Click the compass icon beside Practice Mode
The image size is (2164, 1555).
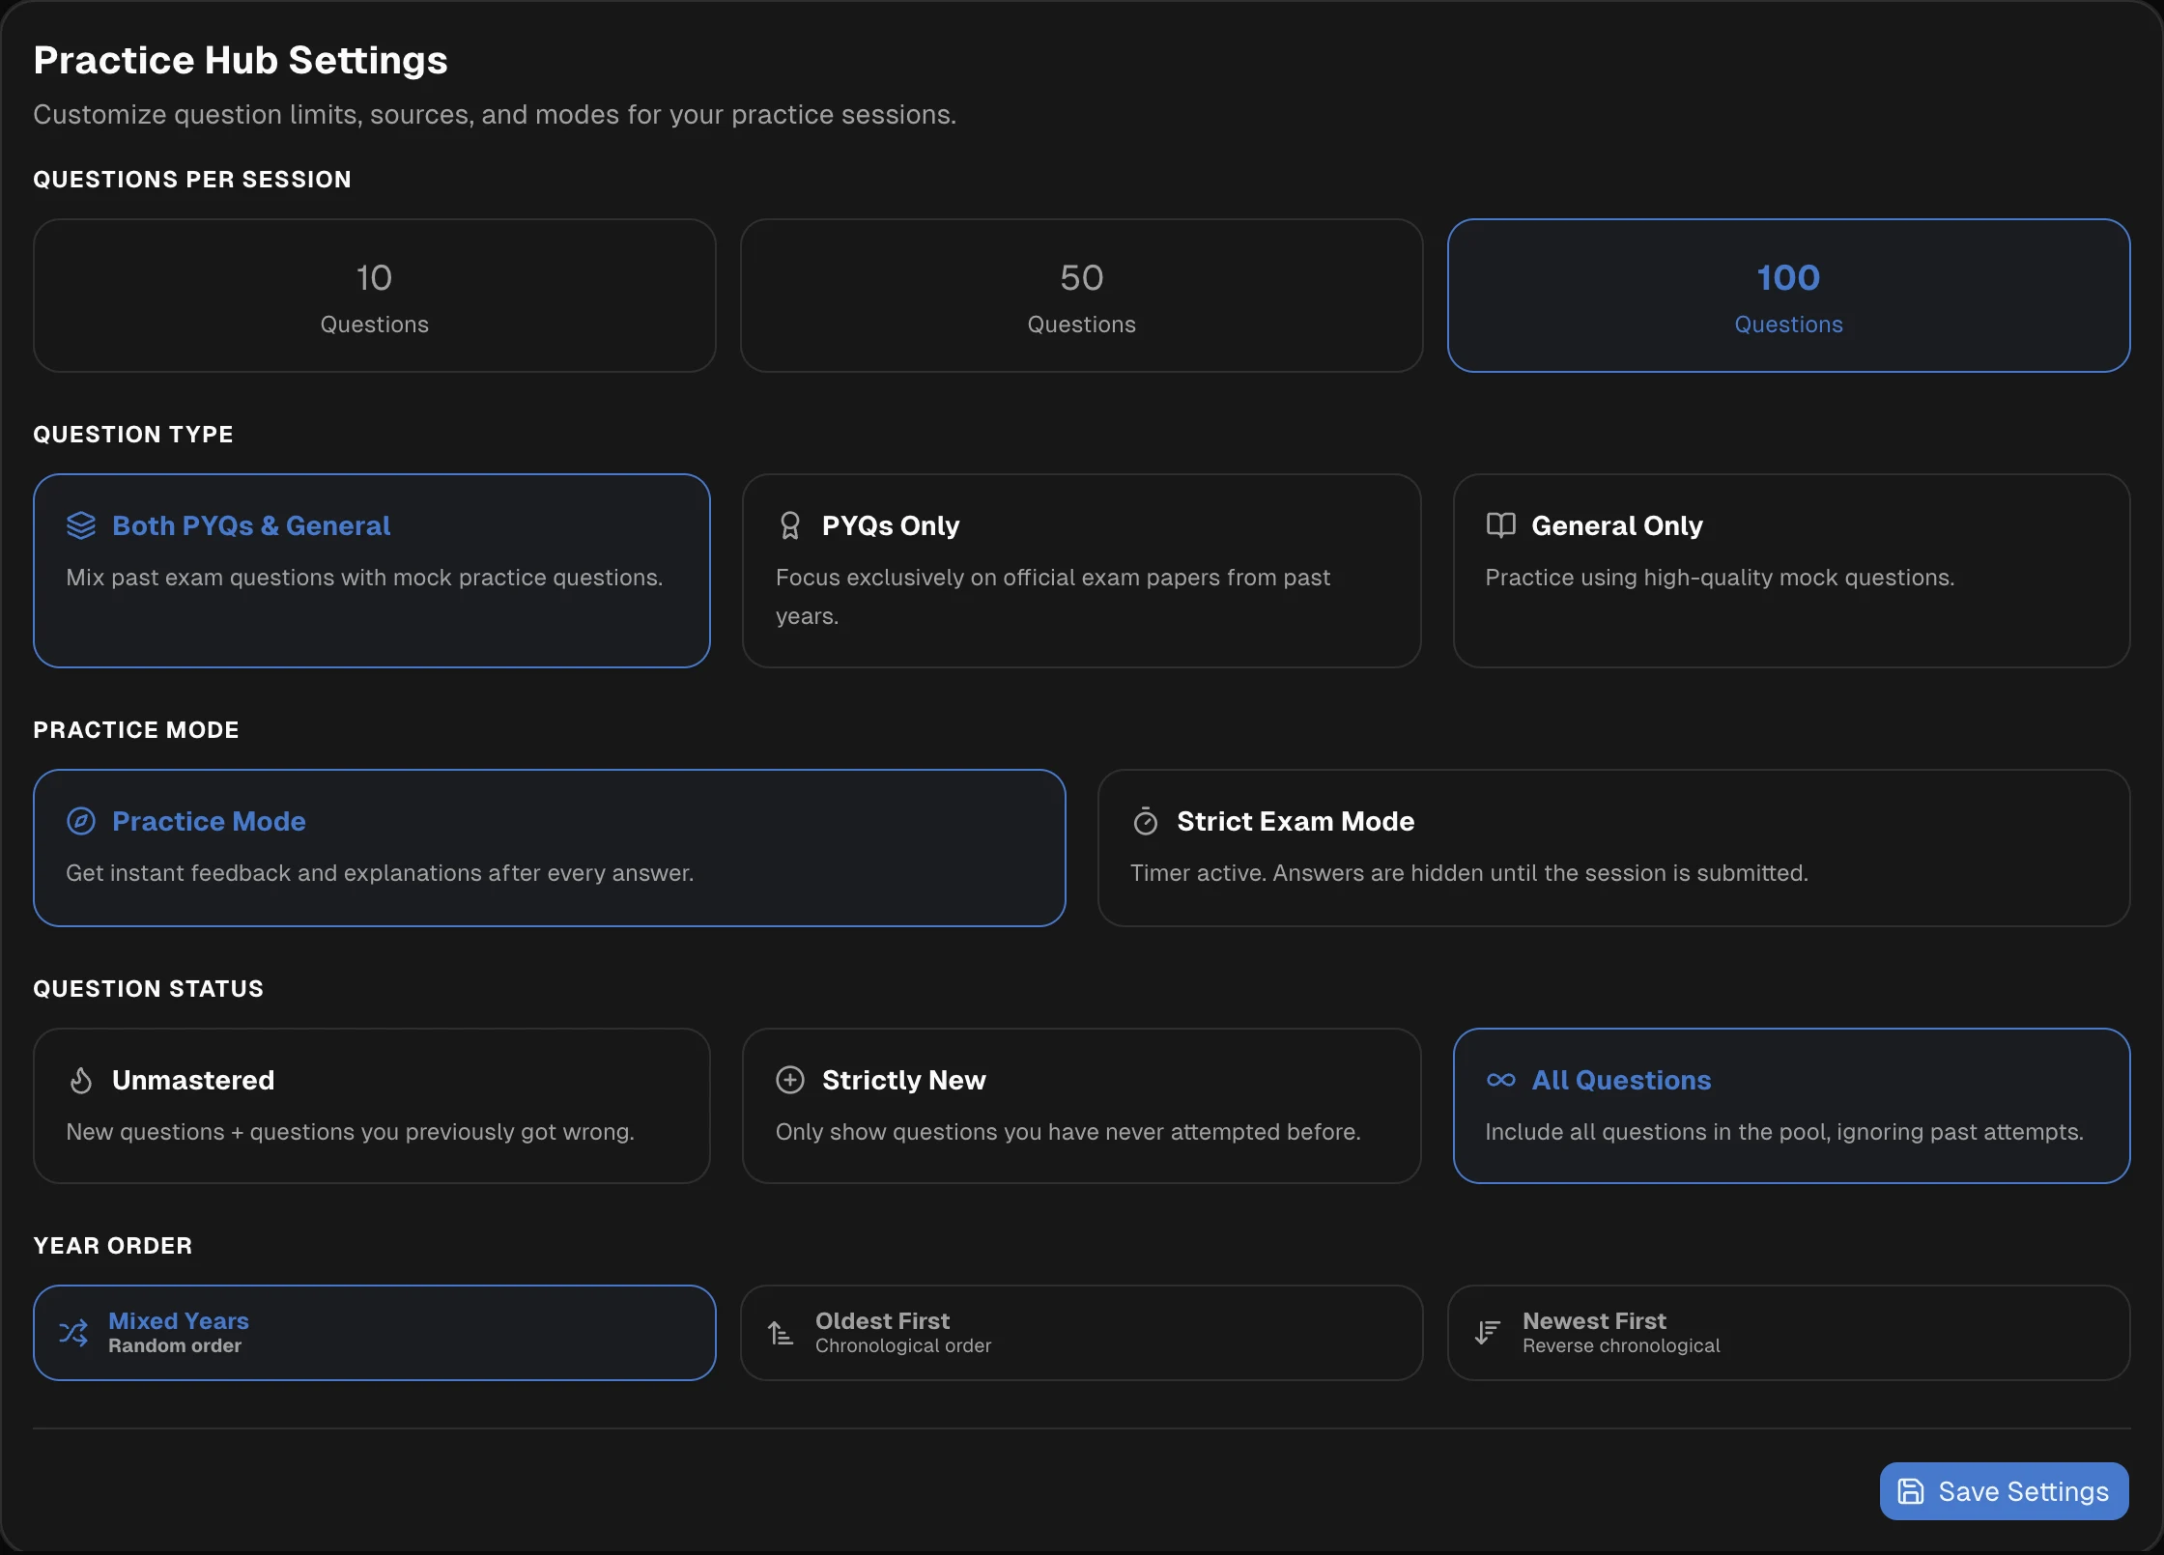click(81, 821)
